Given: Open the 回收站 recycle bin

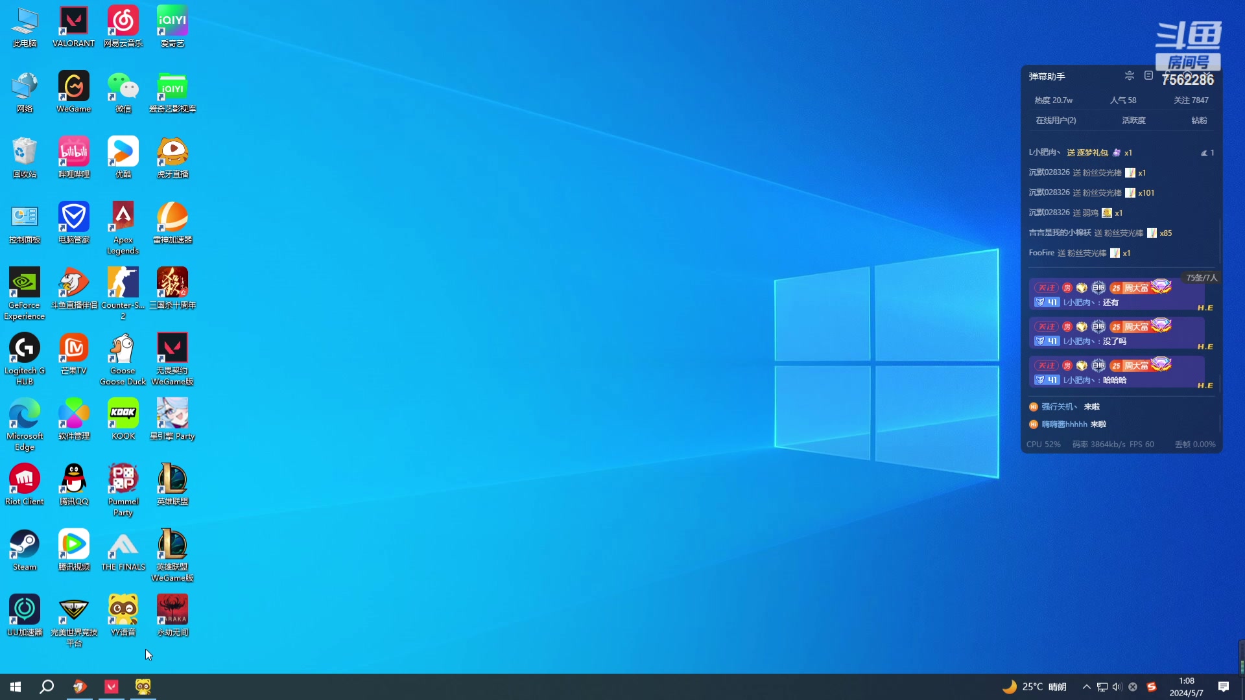Looking at the screenshot, I should (25, 157).
